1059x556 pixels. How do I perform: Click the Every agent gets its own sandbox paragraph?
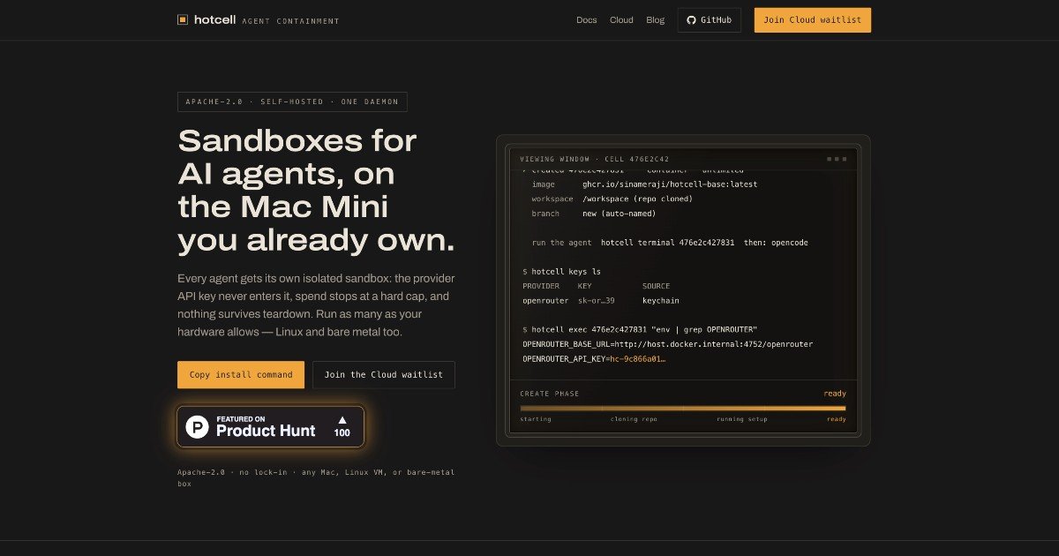point(316,304)
